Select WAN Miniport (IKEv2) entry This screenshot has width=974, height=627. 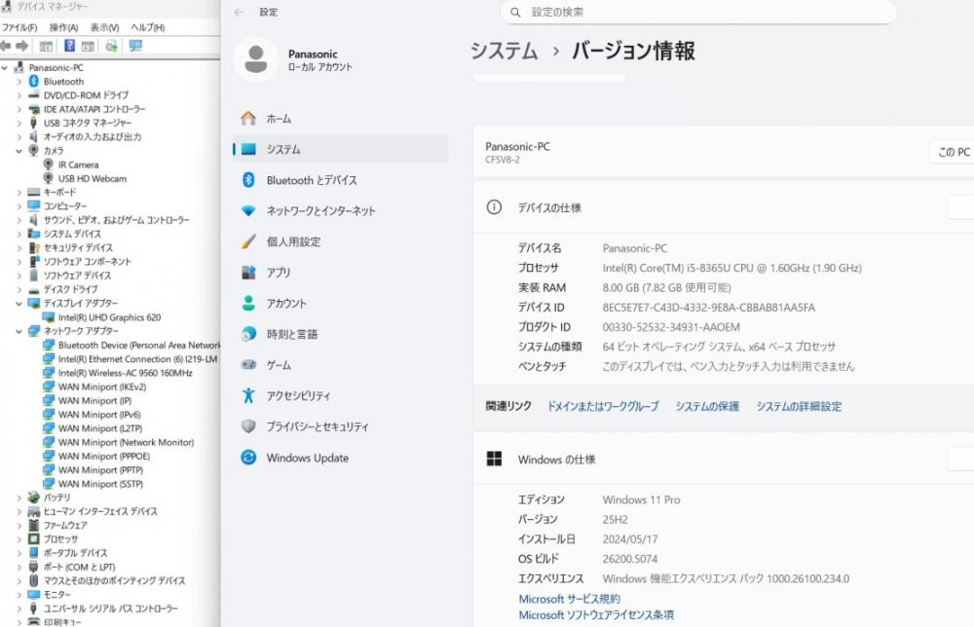102,387
